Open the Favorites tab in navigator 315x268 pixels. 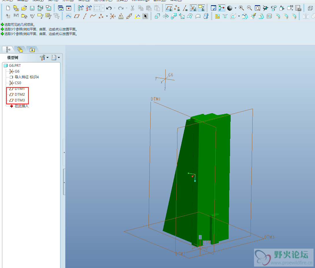coord(32,49)
